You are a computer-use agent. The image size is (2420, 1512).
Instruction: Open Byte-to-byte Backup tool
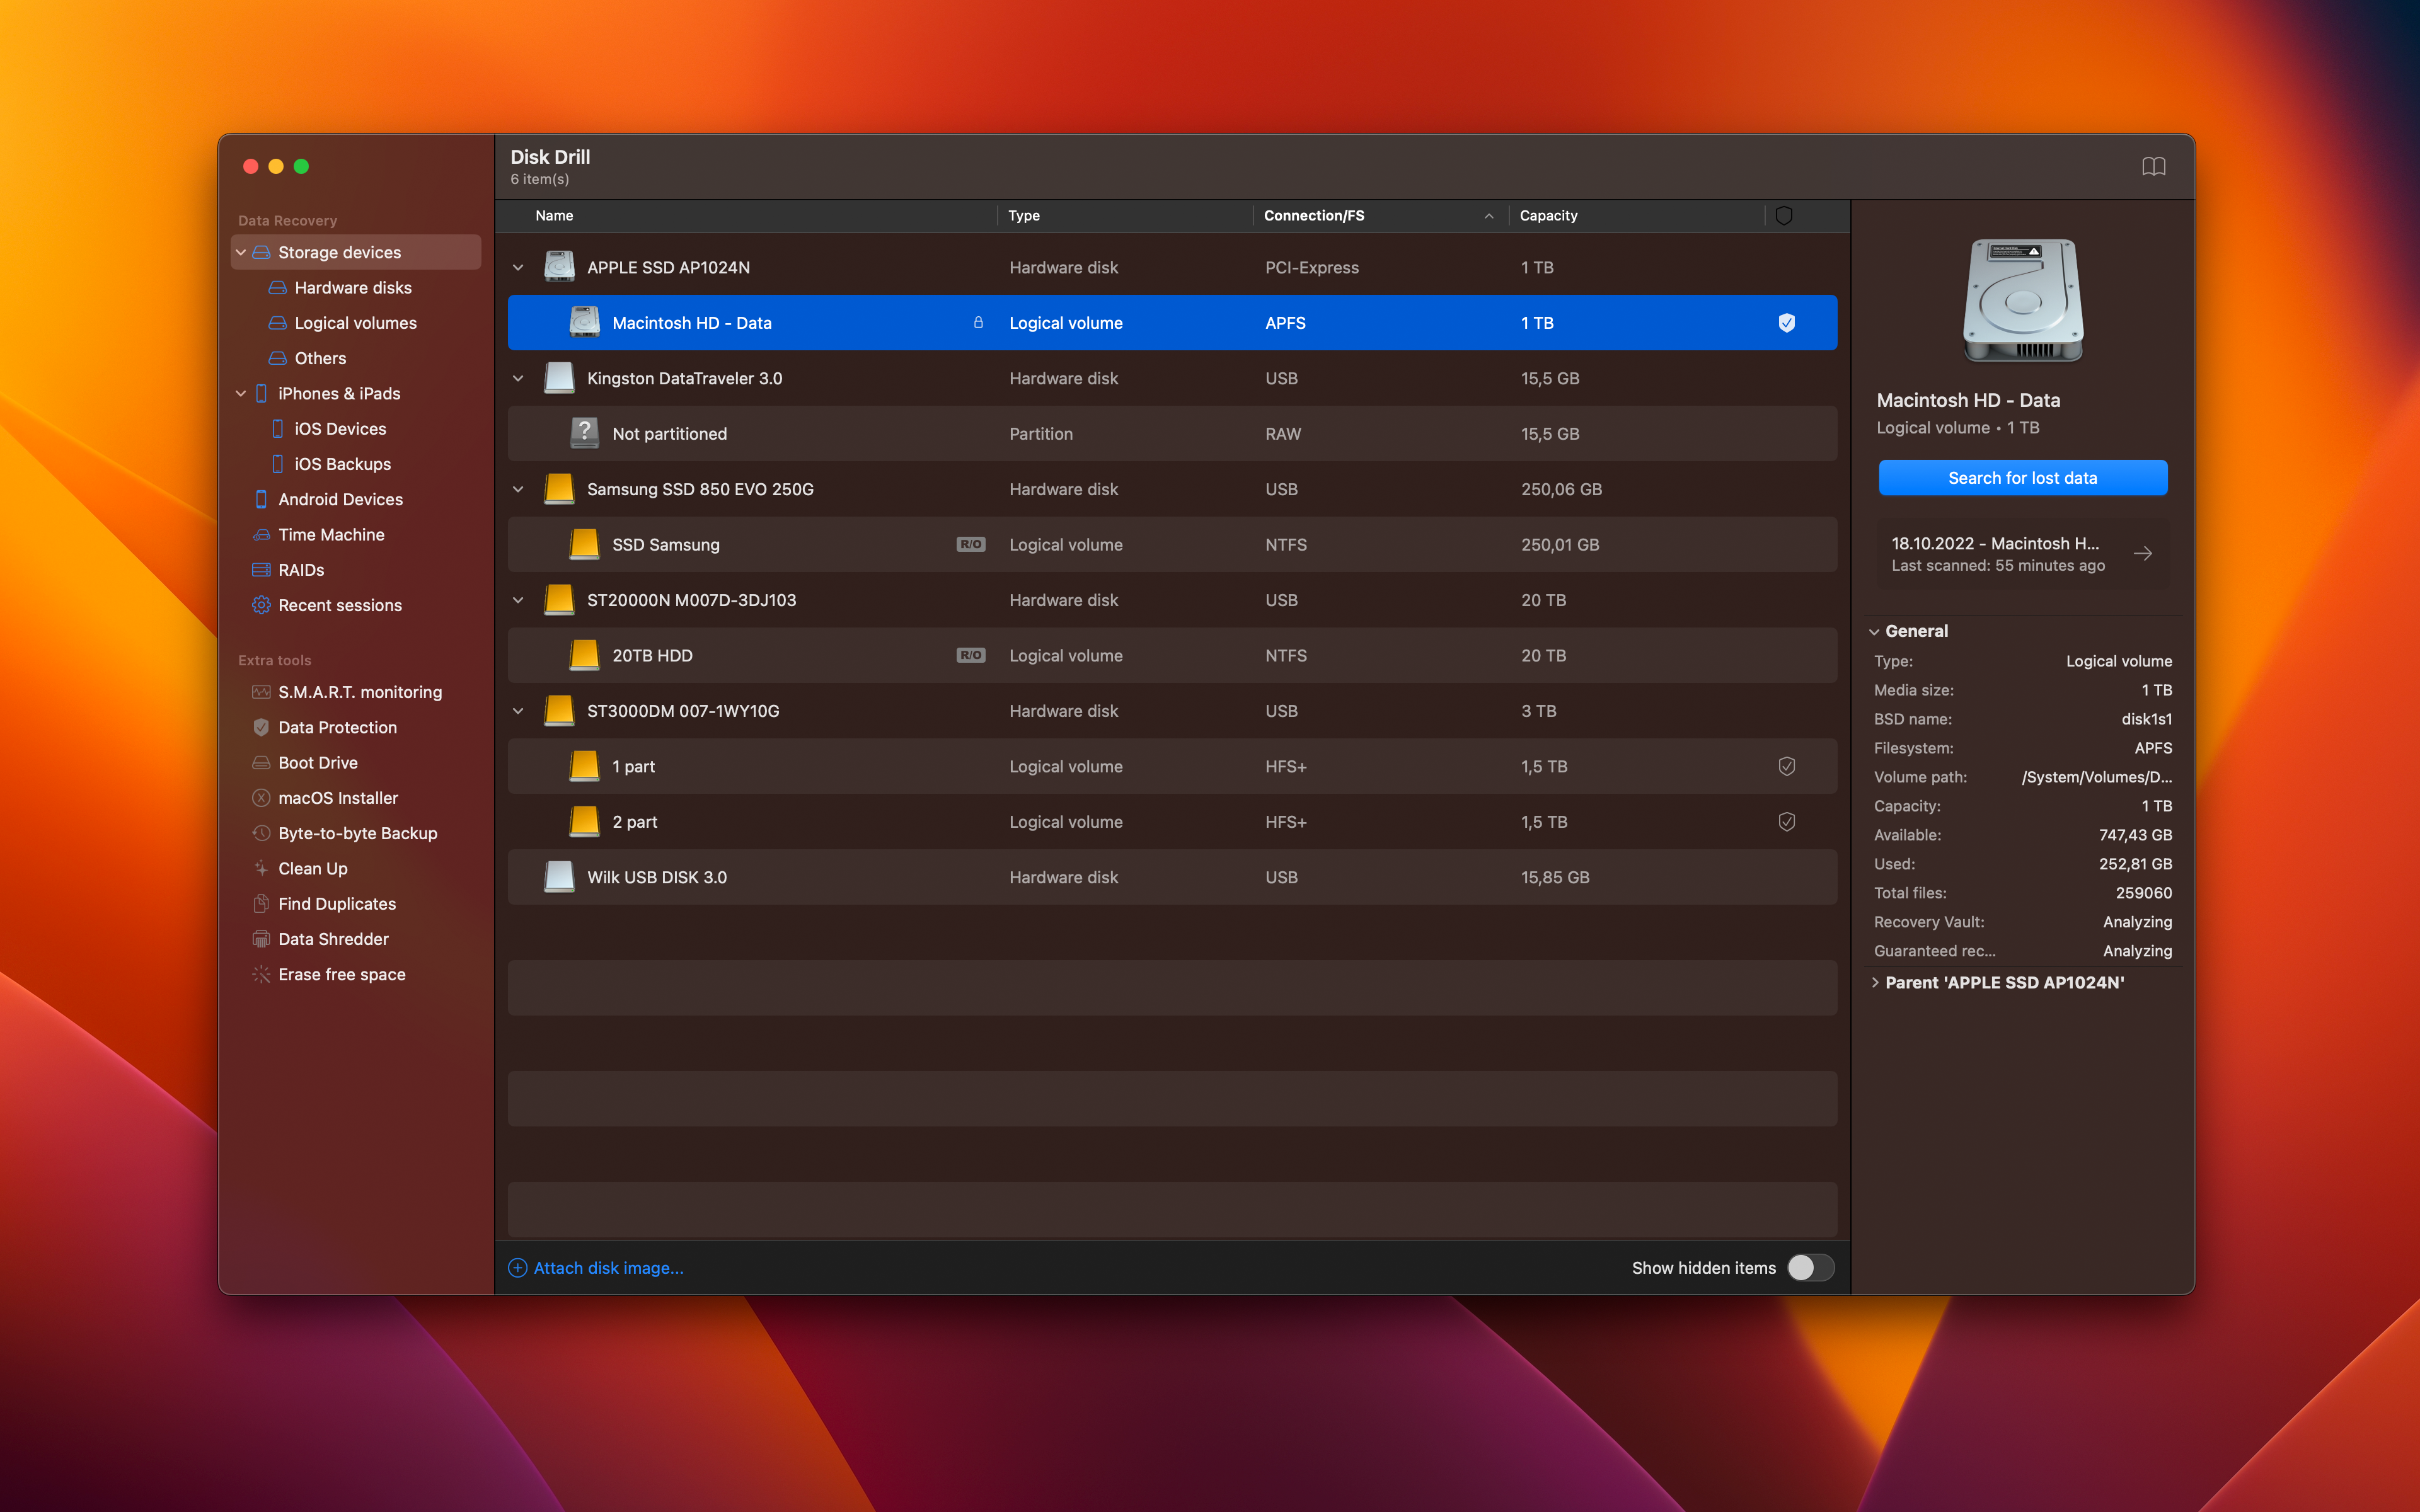357,833
